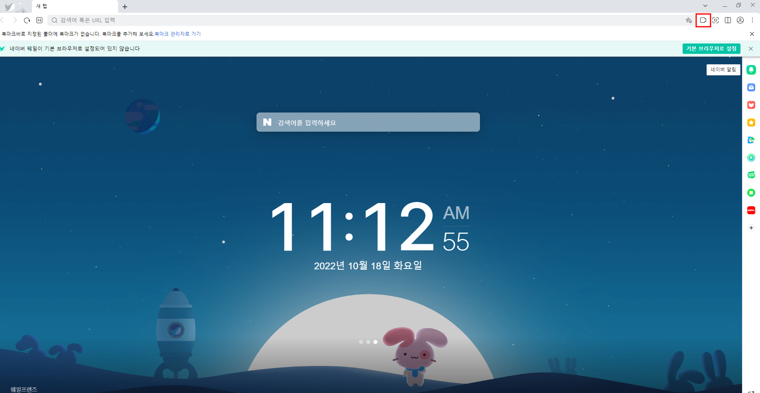This screenshot has width=760, height=393.
Task: Restore down the browser window
Action: pos(739,5)
